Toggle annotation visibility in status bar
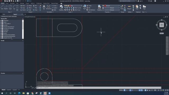 pos(145,90)
